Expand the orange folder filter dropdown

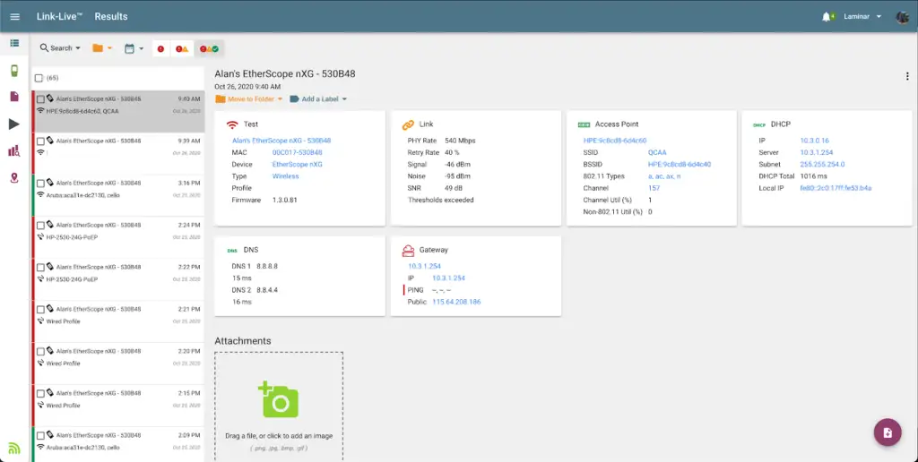pyautogui.click(x=102, y=48)
